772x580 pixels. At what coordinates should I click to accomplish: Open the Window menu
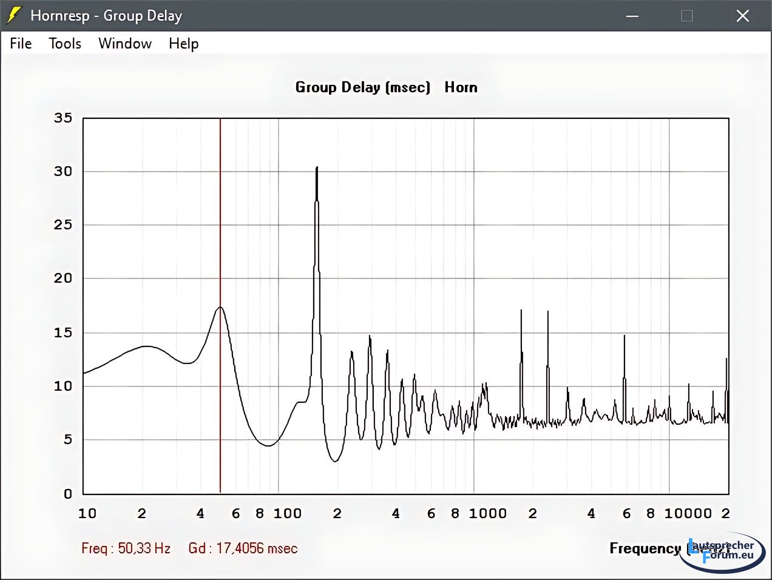[125, 44]
